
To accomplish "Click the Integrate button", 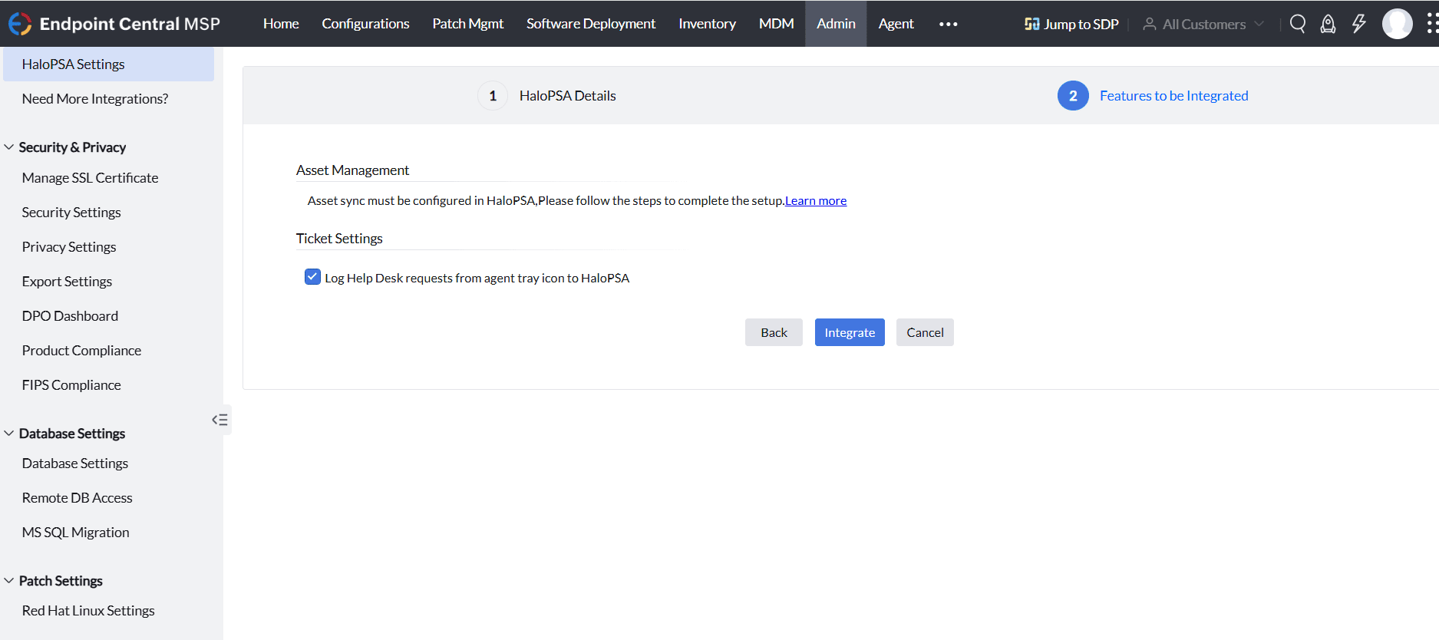I will tap(850, 332).
